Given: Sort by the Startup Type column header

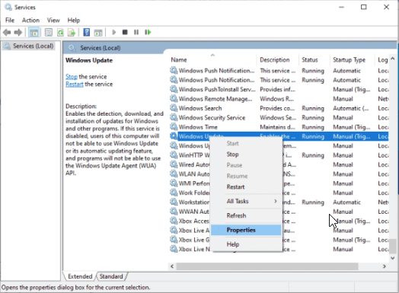Looking at the screenshot, I should (353, 60).
